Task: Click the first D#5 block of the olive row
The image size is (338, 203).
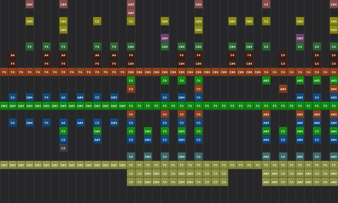Action: pos(4,165)
